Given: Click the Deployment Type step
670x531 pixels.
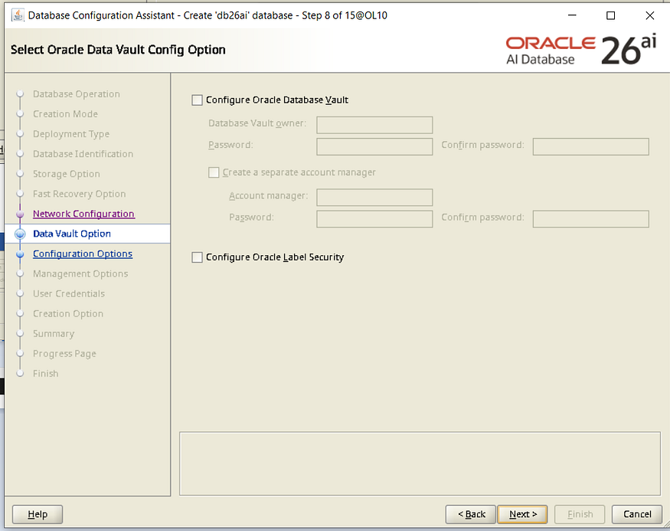Looking at the screenshot, I should (x=71, y=134).
